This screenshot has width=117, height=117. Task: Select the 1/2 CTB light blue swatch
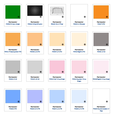click(57, 97)
